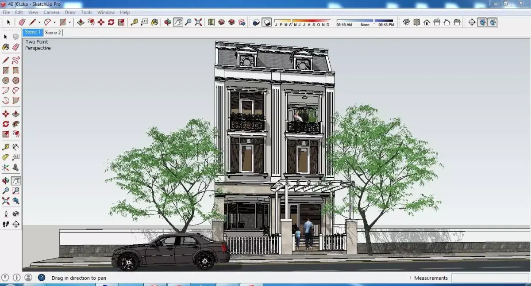This screenshot has width=531, height=286.
Task: Open the Draw menu
Action: tap(70, 12)
